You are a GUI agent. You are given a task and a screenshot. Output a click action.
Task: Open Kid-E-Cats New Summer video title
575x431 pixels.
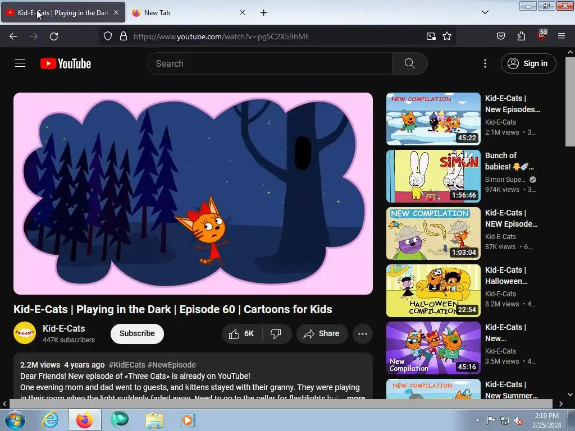coord(511,390)
